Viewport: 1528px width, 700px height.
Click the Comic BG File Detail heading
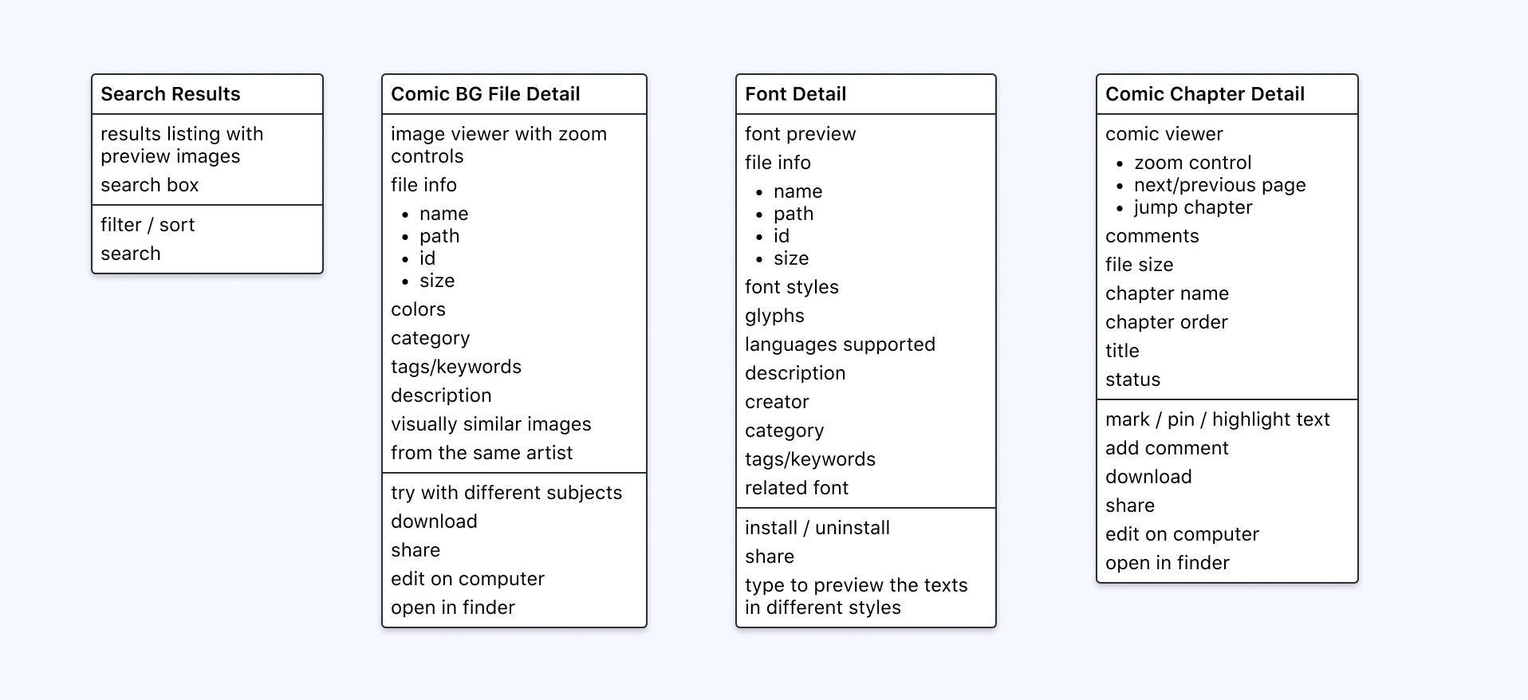click(x=485, y=94)
